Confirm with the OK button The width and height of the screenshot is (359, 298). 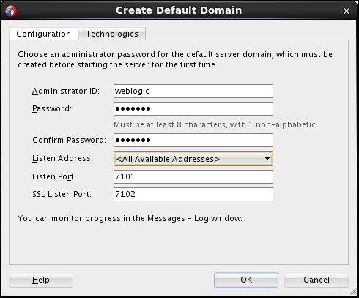click(x=246, y=280)
